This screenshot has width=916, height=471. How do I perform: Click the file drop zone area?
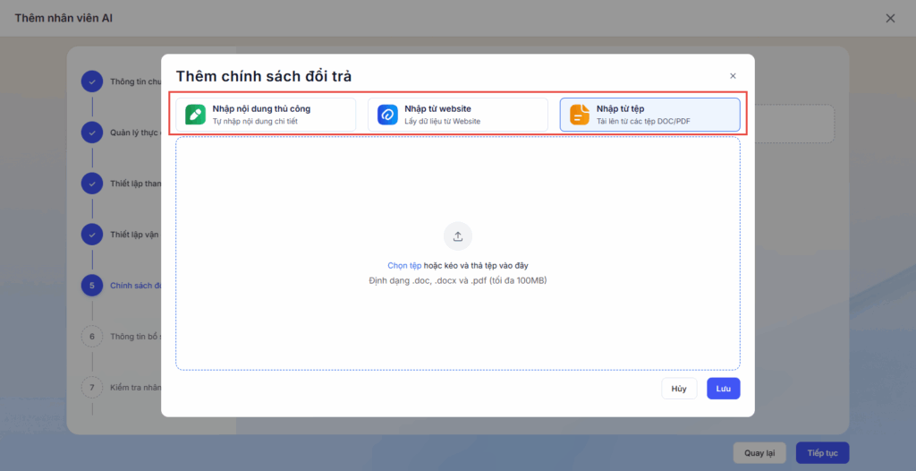pos(458,322)
